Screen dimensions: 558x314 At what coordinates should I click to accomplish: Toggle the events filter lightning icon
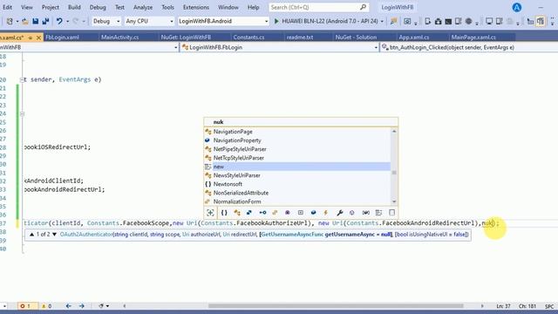[x=325, y=213]
